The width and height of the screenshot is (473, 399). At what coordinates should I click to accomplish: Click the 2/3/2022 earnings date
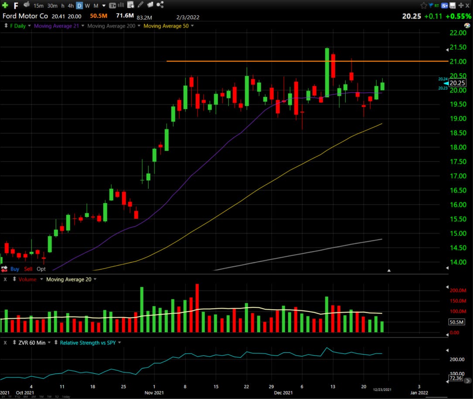187,17
